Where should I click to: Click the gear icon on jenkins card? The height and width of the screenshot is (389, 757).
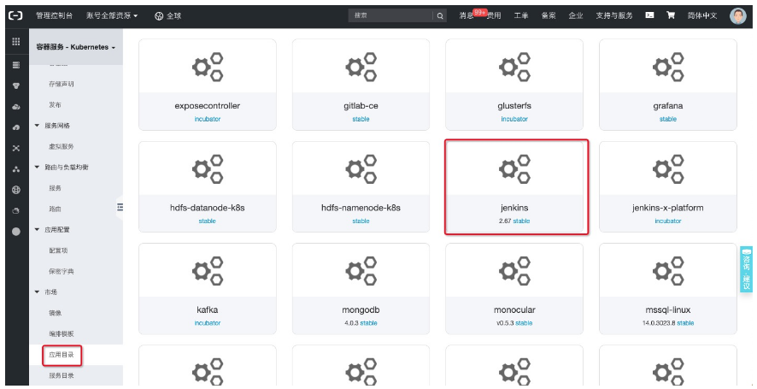coord(514,168)
